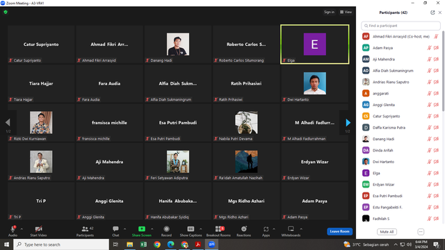This screenshot has width=445, height=250.
Task: Toggle video icon for Andrias Rianu Saputro
Action: pos(436,82)
